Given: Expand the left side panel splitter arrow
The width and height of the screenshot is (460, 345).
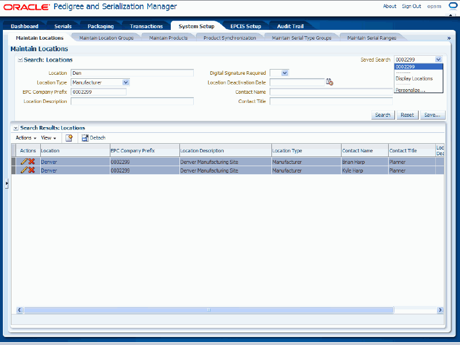Looking at the screenshot, I should click(x=6, y=183).
